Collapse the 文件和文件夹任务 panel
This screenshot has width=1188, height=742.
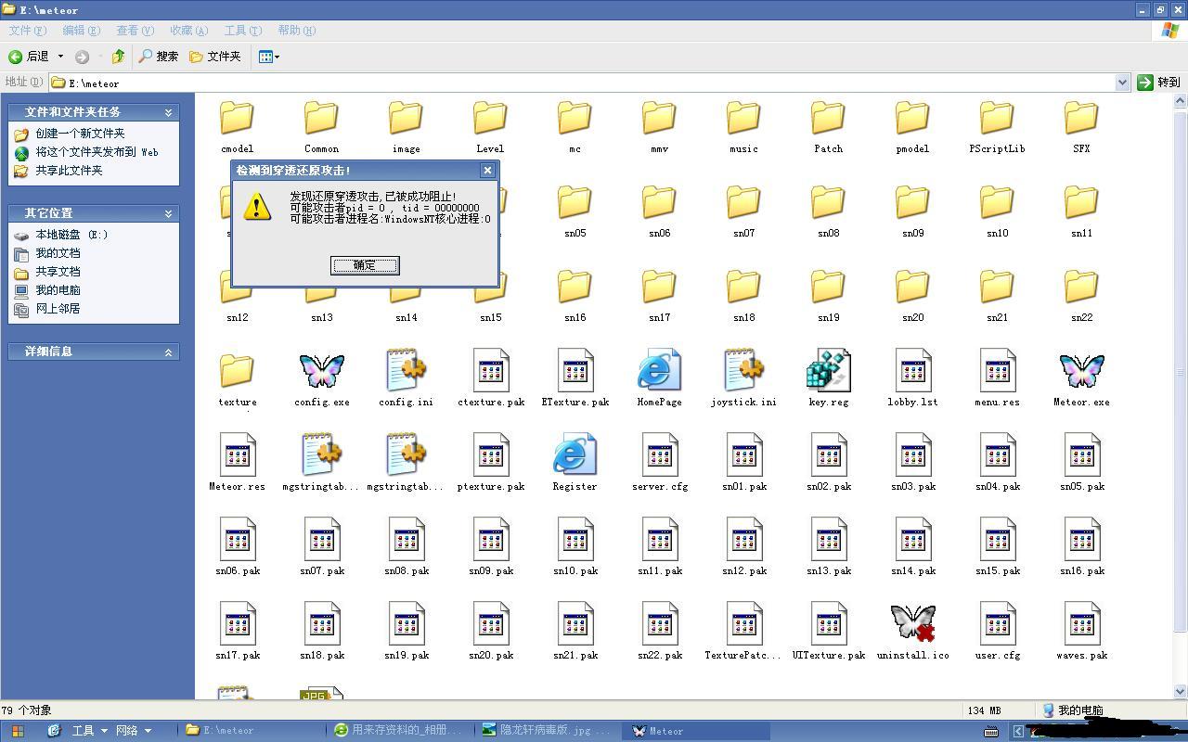168,112
